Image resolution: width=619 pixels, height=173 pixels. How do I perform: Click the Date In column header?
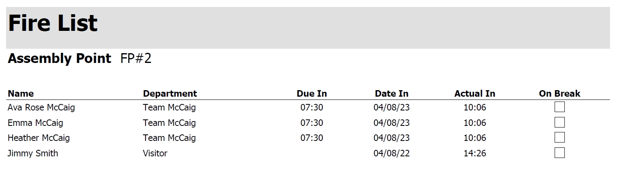click(391, 94)
